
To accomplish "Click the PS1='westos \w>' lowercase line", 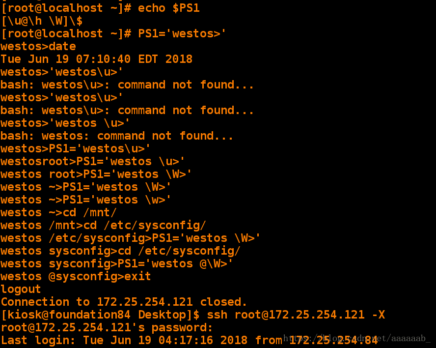I will (x=86, y=200).
